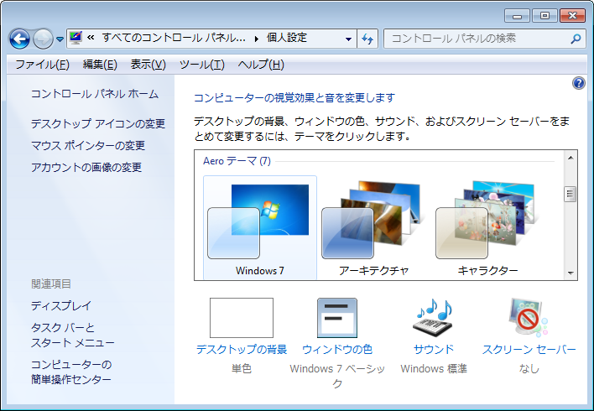Expand the arrow between breadcrumb items

tap(257, 39)
